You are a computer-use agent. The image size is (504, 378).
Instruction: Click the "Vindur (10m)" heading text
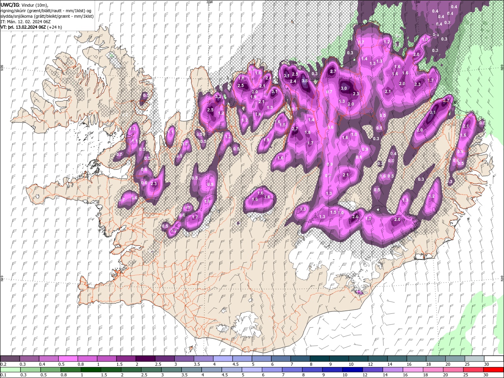35,5
